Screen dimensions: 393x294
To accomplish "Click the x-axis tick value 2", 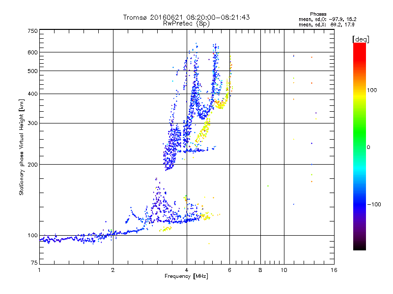I will pos(113,270).
